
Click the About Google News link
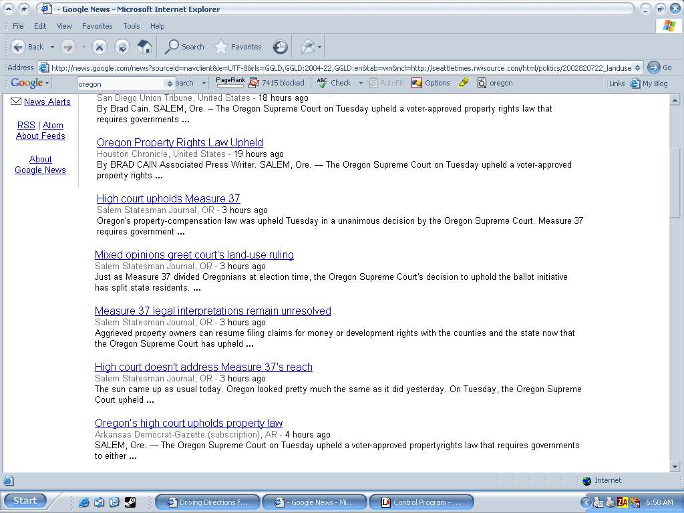[40, 164]
